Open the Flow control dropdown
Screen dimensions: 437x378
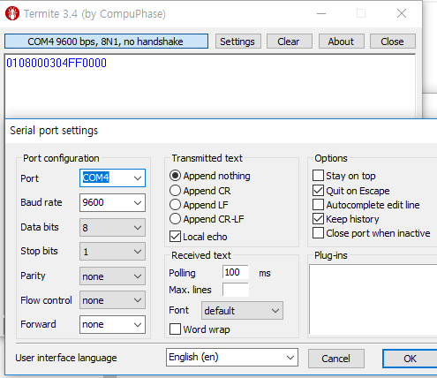coord(112,300)
